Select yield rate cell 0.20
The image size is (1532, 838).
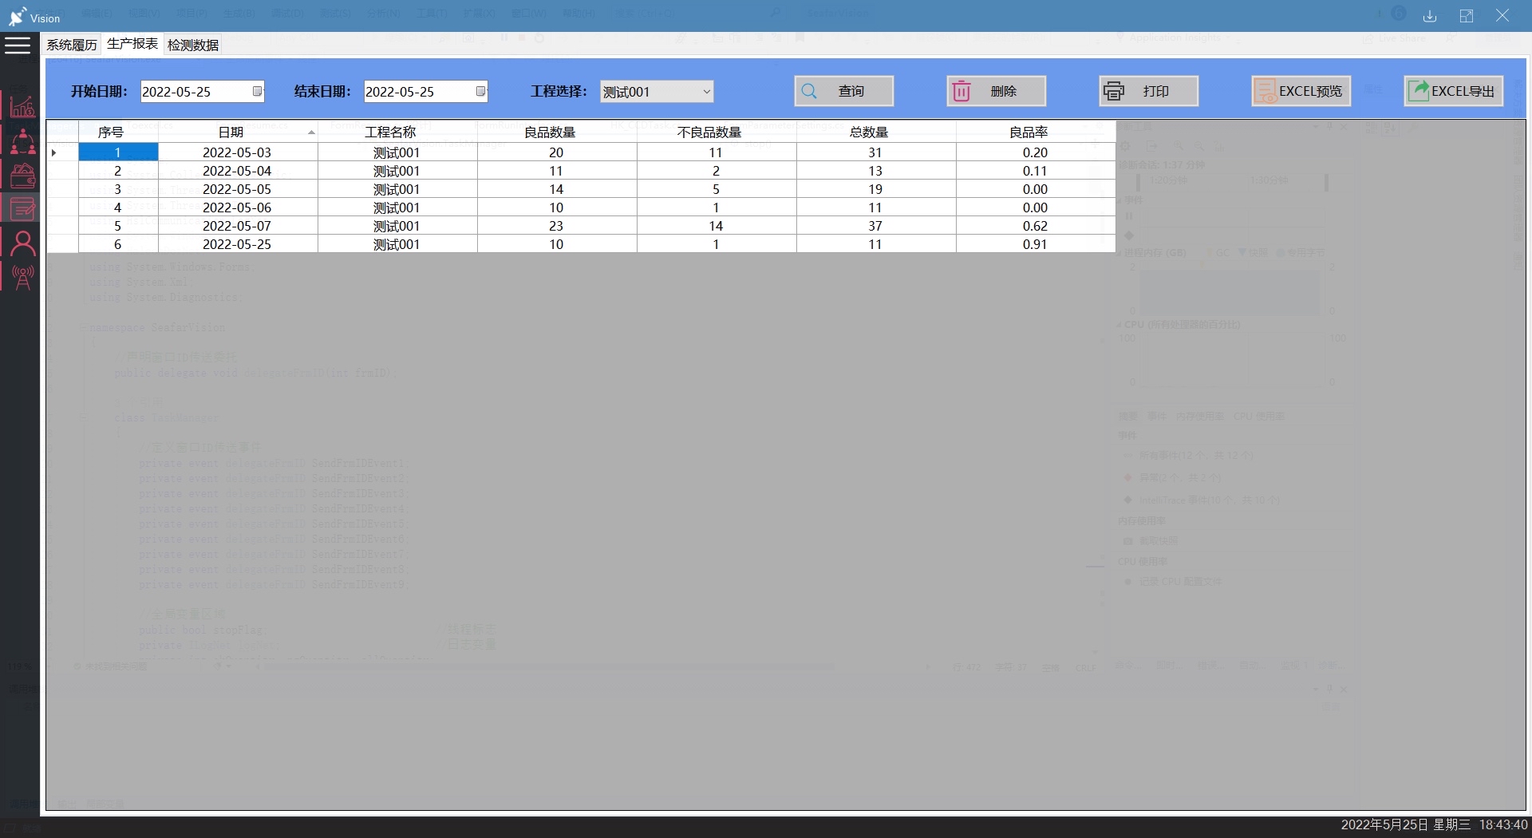[1035, 152]
